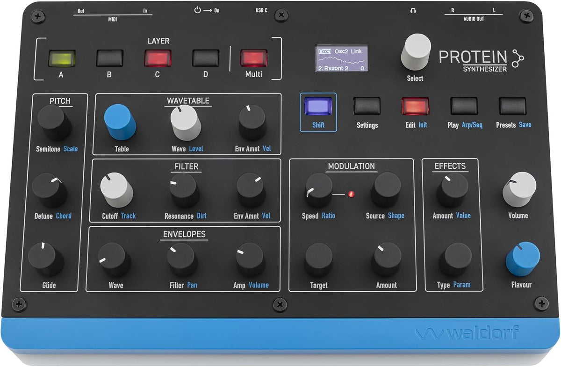Click the blue Arp/Seq label

(x=472, y=125)
